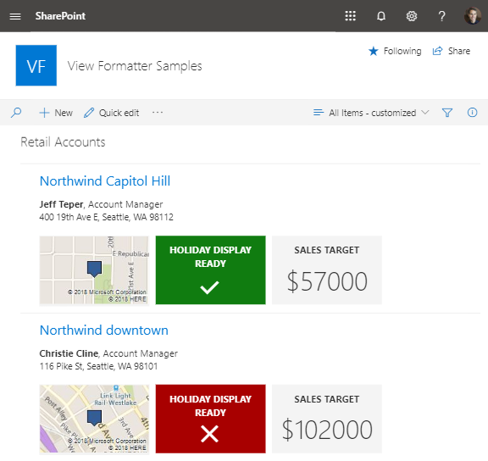The height and width of the screenshot is (461, 488).
Task: Click the Capitol Hill map pin
Action: tap(94, 269)
